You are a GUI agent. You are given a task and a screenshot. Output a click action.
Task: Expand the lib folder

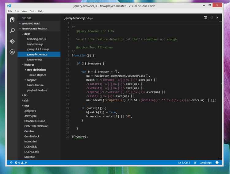(23, 95)
